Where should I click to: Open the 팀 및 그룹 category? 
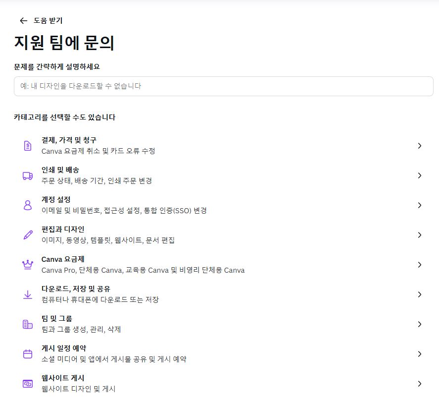[x=218, y=323]
